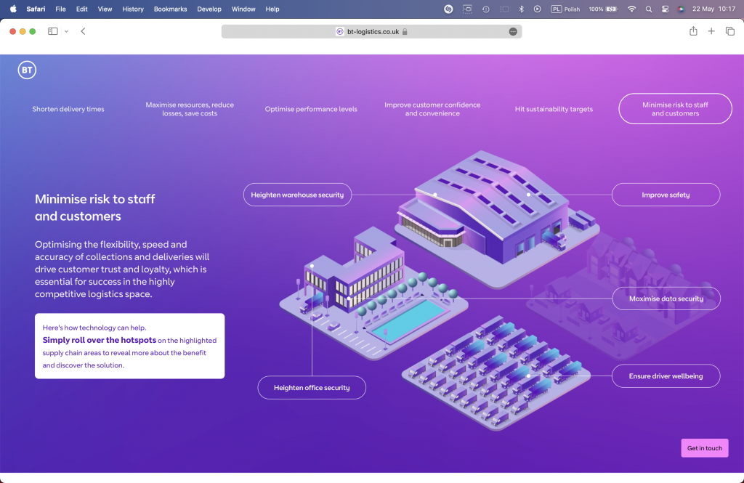Click the Ensure driver wellbeing hotspot
Viewport: 744px width, 483px height.
click(666, 376)
